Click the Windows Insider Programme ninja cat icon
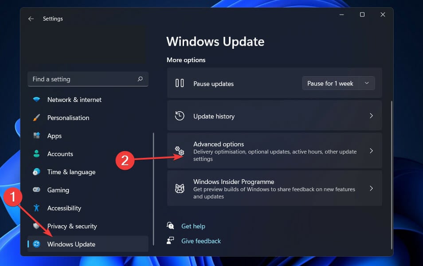 pos(180,188)
